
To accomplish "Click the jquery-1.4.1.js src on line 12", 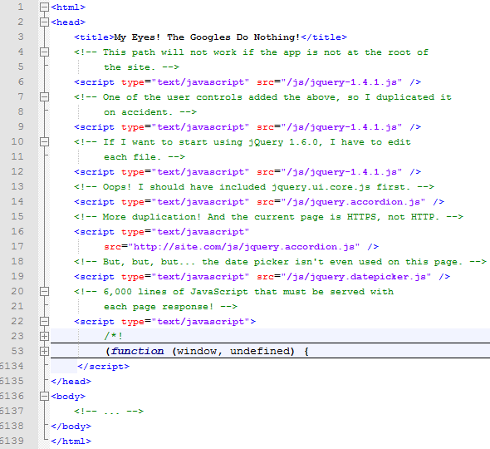I will (341, 172).
